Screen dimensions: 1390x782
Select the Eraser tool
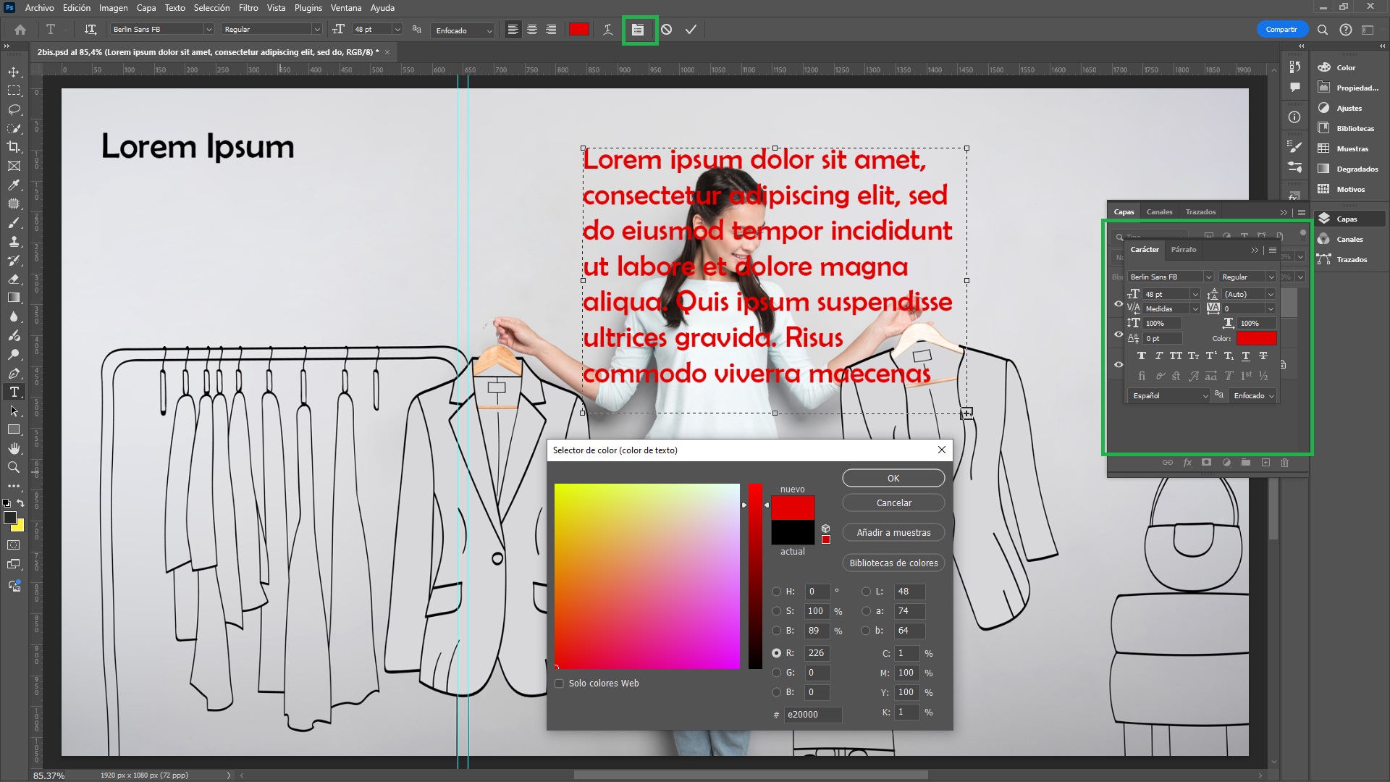click(x=14, y=279)
